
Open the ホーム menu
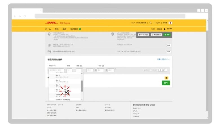pos(48,29)
